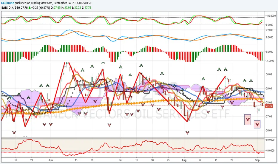Click the 27.00 price axis label
This screenshot has width=278, height=164.
pos(269,116)
